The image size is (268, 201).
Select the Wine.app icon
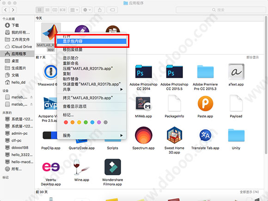pos(82,167)
